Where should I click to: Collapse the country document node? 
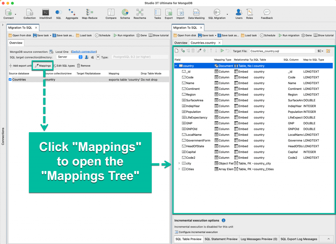coord(176,66)
